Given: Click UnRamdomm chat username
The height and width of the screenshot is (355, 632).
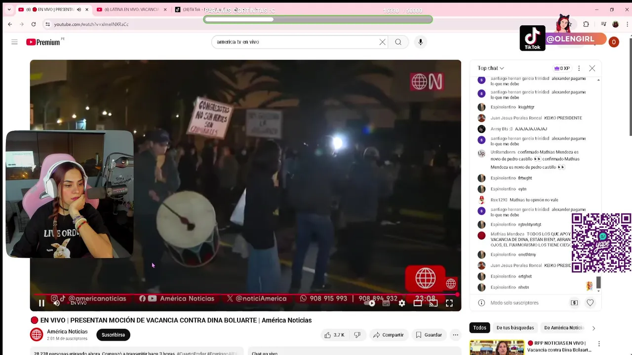Looking at the screenshot, I should 503,152.
